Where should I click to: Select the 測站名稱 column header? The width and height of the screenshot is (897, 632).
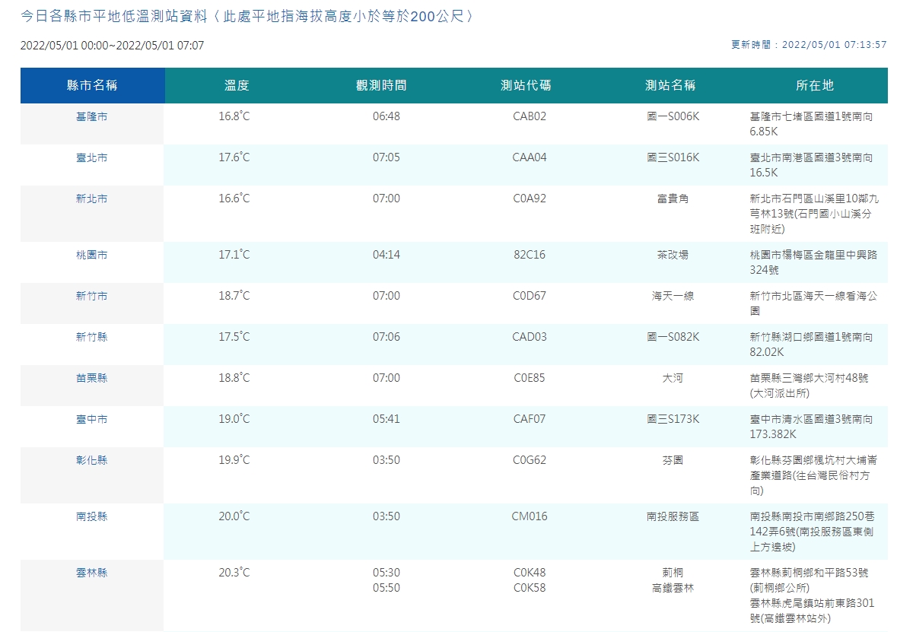(670, 85)
